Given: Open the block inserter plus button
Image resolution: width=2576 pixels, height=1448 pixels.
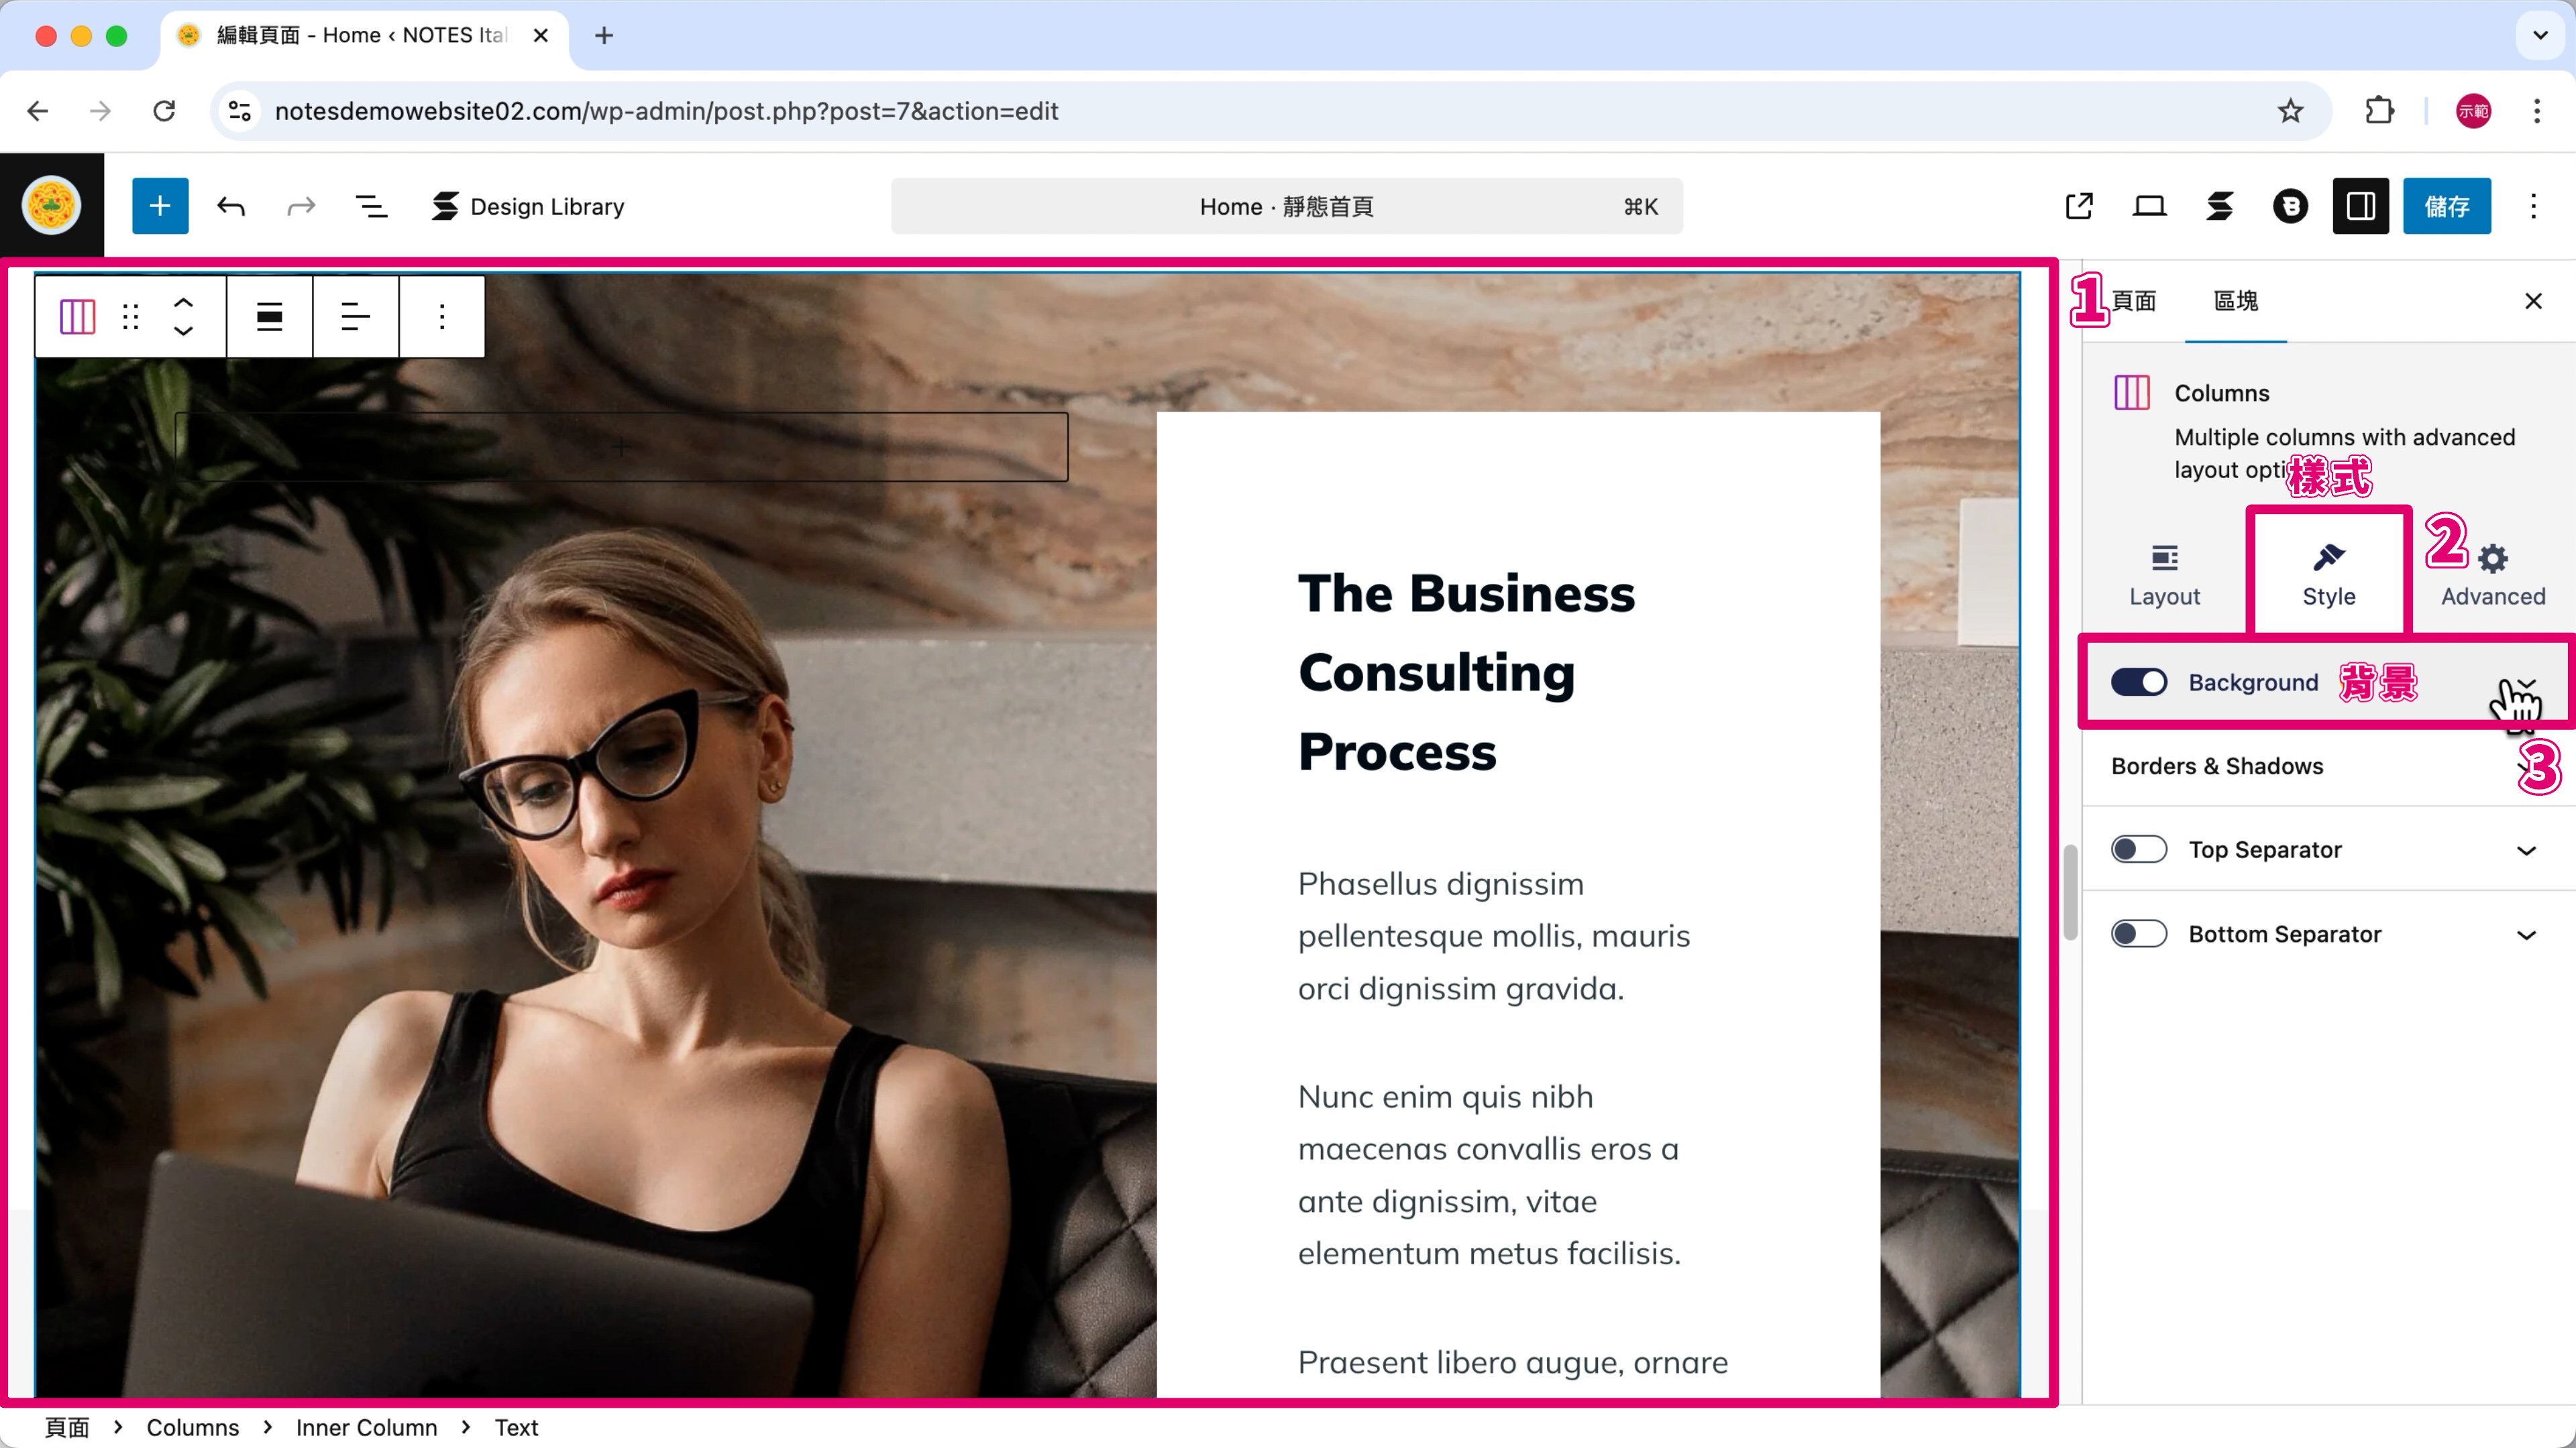Looking at the screenshot, I should 160,206.
